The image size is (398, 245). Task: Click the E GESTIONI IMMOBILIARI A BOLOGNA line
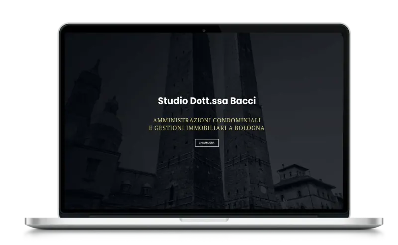click(206, 128)
